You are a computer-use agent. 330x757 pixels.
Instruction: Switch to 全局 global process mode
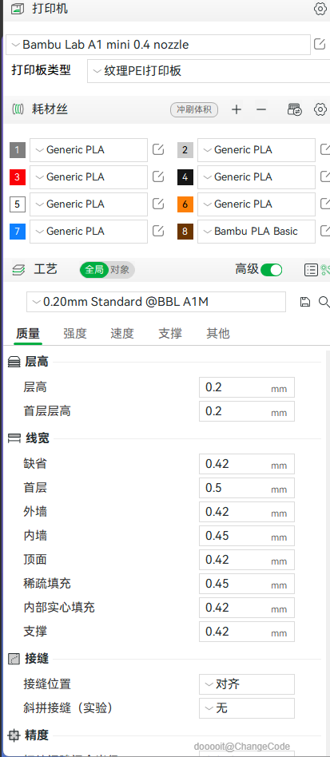94,270
